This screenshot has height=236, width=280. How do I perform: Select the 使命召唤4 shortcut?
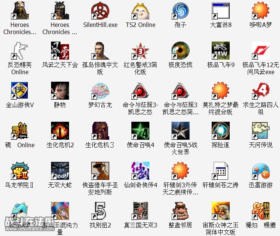coord(140,131)
